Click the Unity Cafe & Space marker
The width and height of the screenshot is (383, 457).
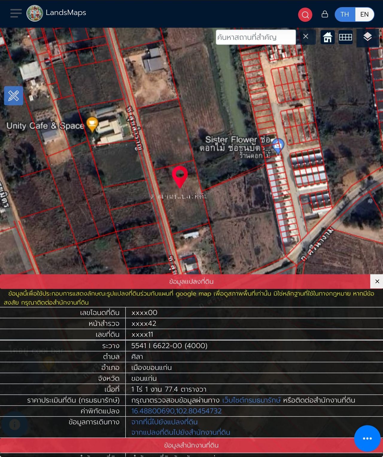92,124
